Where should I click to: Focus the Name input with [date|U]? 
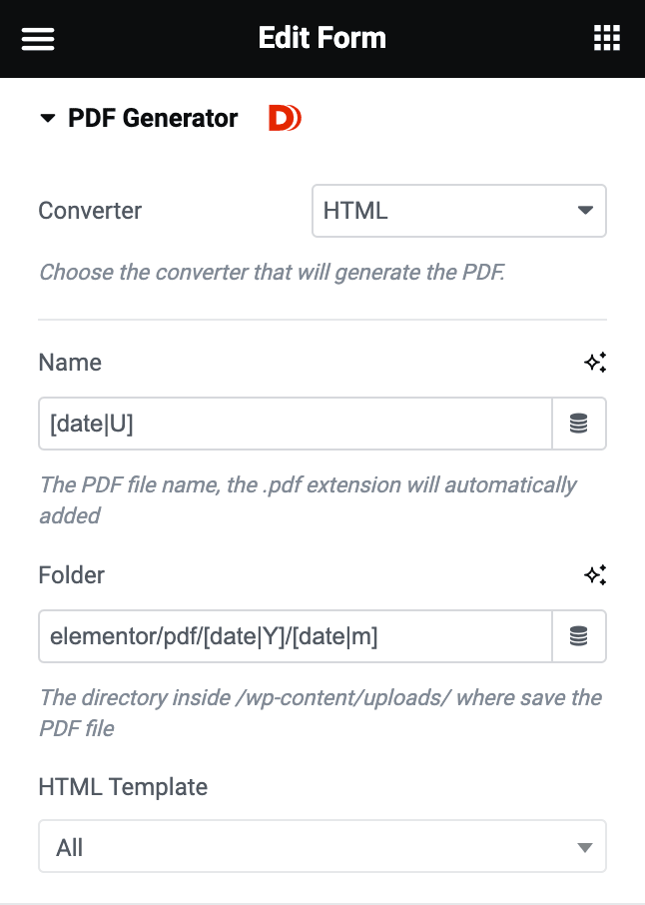click(x=295, y=424)
